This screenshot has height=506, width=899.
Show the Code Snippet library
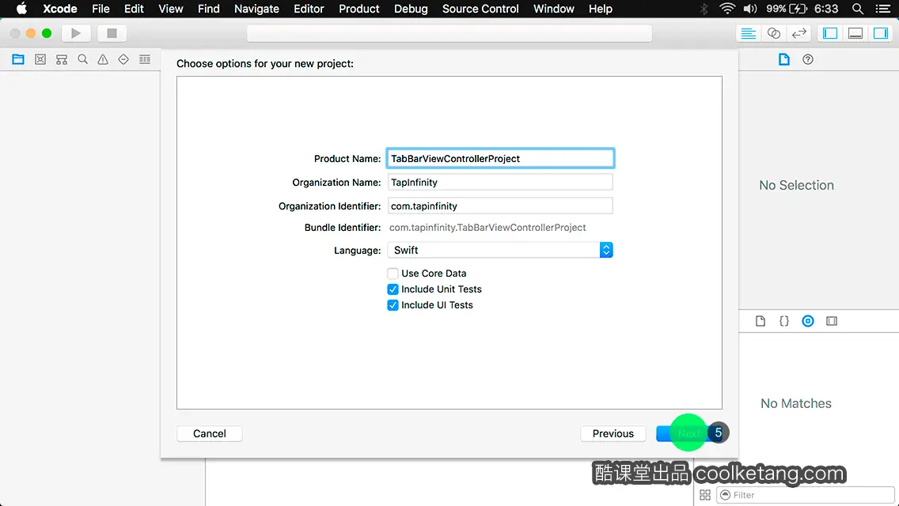coord(783,321)
